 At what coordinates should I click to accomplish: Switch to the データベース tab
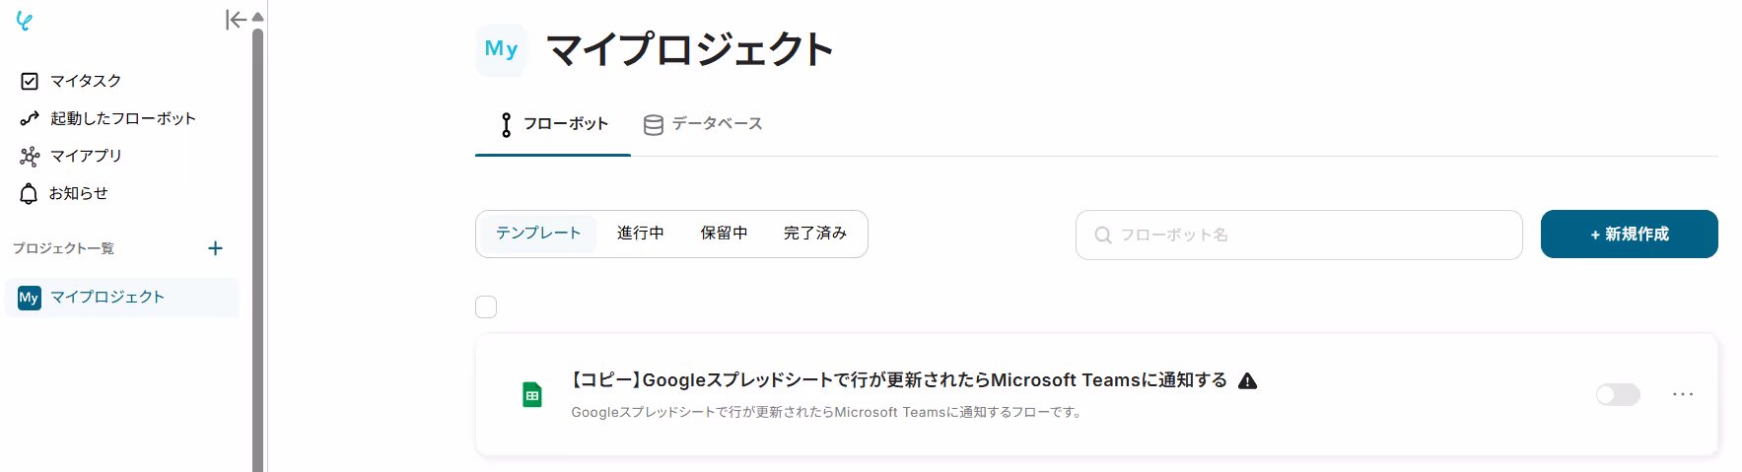[703, 124]
